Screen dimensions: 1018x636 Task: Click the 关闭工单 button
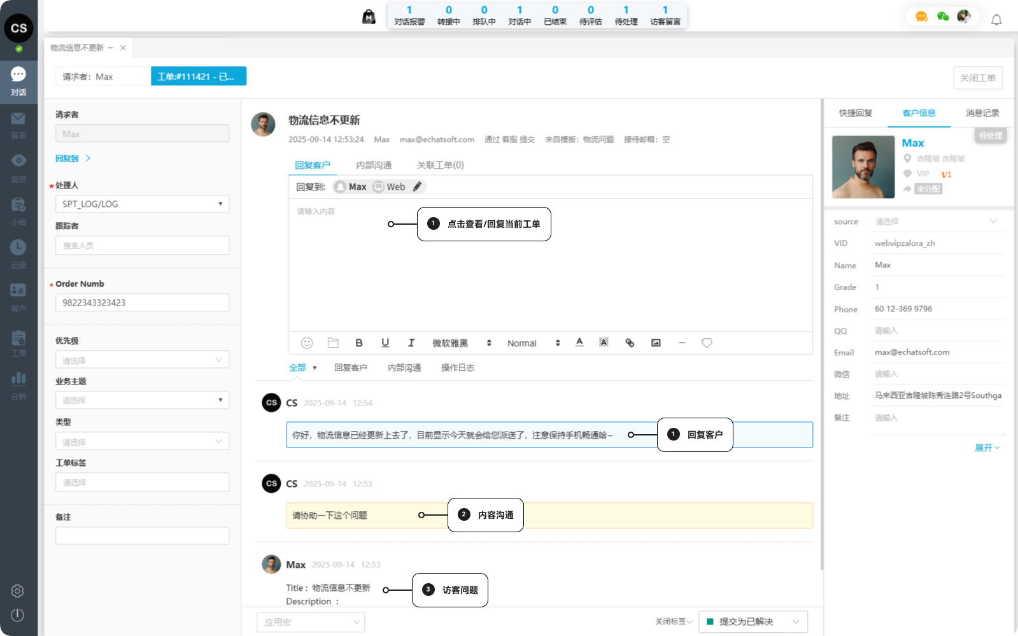point(977,78)
